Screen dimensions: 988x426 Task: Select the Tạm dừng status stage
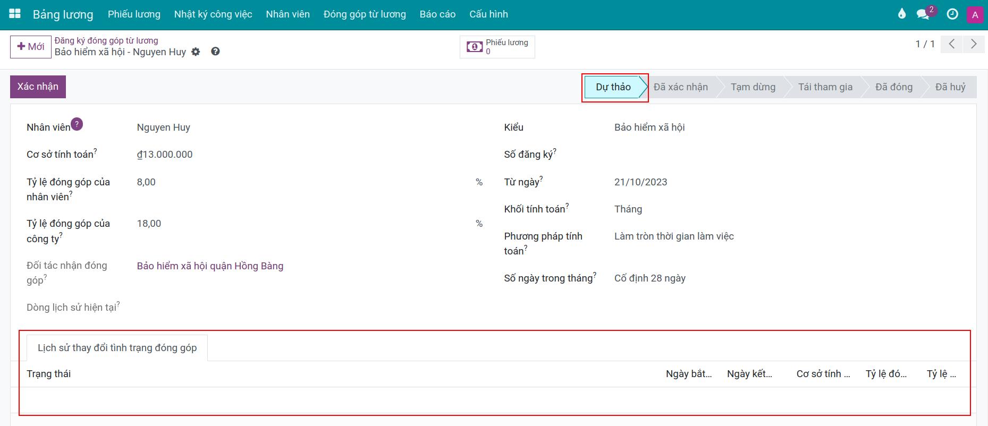753,87
